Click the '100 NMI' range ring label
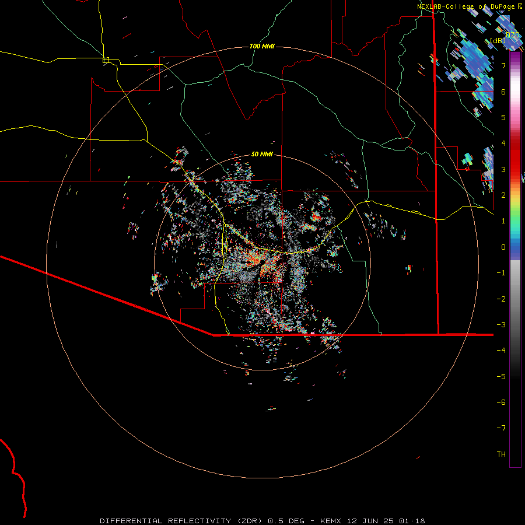 (x=262, y=46)
